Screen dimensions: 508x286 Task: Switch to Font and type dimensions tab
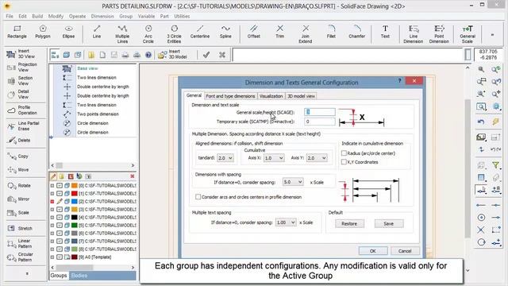coord(230,96)
